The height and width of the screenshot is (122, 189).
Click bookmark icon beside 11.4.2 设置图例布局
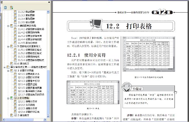(x=15, y=32)
